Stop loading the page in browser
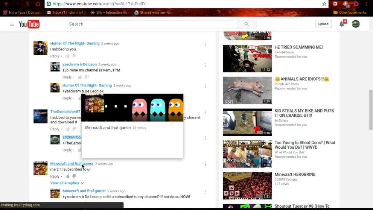The height and width of the screenshot is (210, 373). tap(27, 4)
